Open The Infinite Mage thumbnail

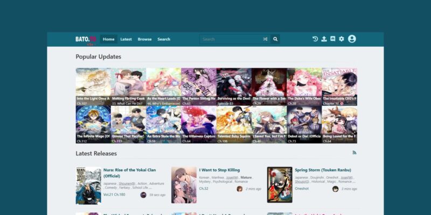click(x=93, y=125)
